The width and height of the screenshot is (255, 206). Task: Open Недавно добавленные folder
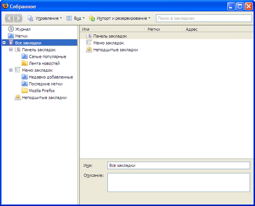point(51,77)
